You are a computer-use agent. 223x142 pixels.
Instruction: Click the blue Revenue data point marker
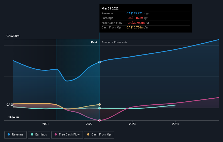click(x=100, y=62)
